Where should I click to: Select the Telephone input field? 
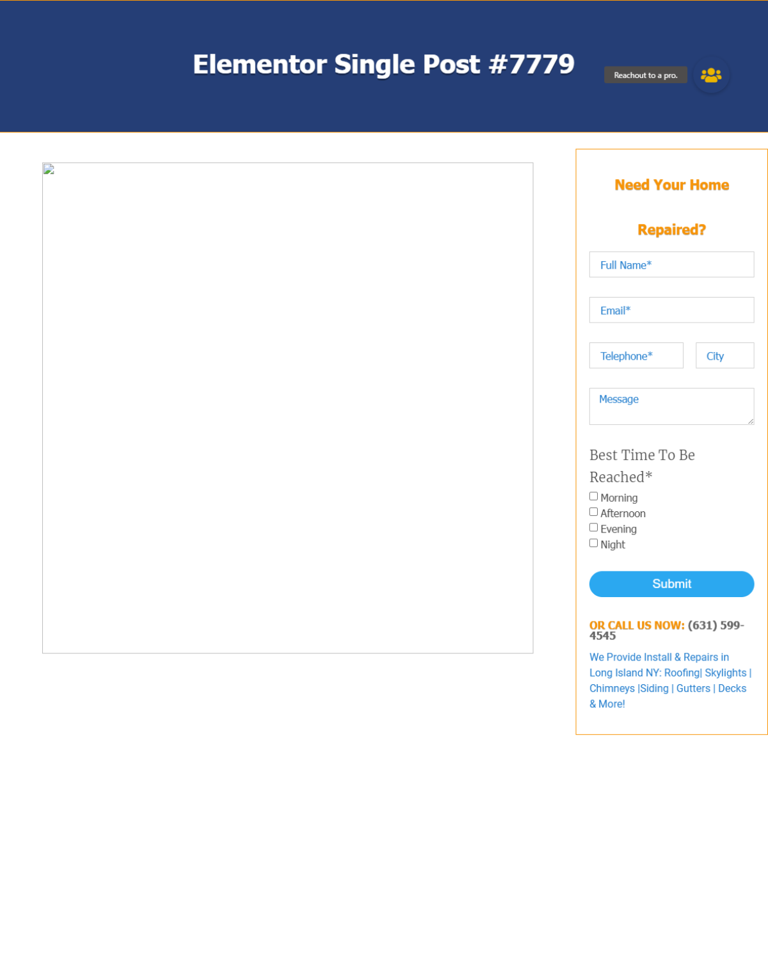(x=636, y=356)
